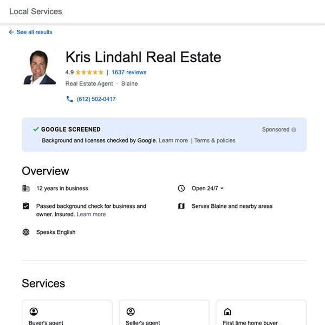Click the phone handset icon
Viewport: 325px width, 325px height.
[70, 99]
